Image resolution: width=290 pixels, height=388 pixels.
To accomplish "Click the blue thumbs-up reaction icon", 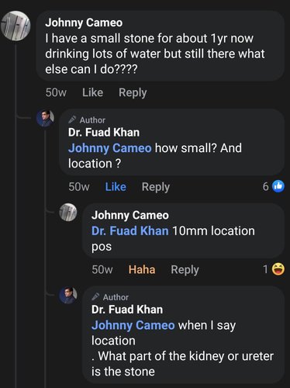I will [x=278, y=186].
